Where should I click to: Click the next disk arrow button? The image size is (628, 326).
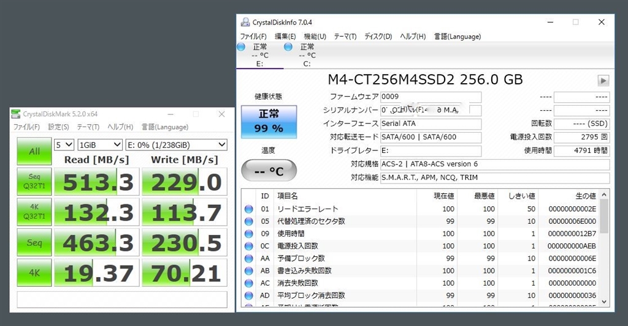tap(603, 80)
